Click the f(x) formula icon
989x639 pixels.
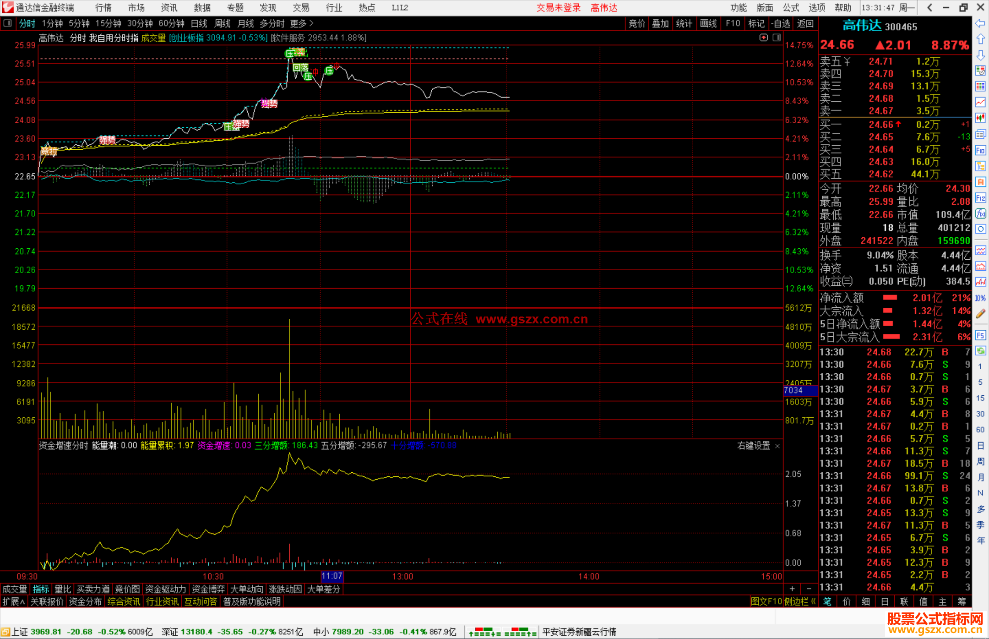[x=980, y=214]
